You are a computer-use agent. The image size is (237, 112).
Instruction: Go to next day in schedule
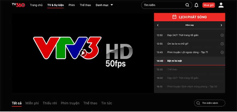click(221, 25)
